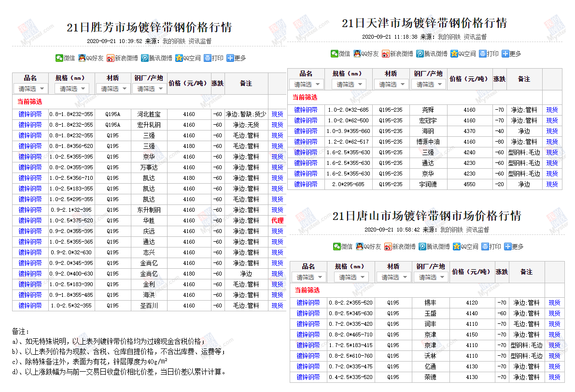The height and width of the screenshot is (392, 575).
Task: Open 镀锌钢带 link in 宇润德 row
Action: click(306, 184)
